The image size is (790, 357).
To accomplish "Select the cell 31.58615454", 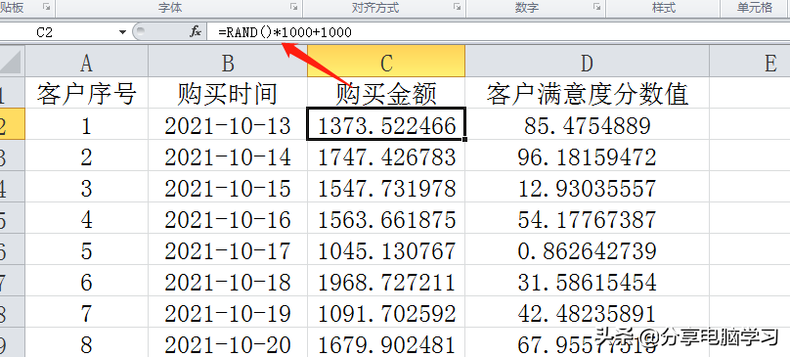I will click(x=587, y=282).
